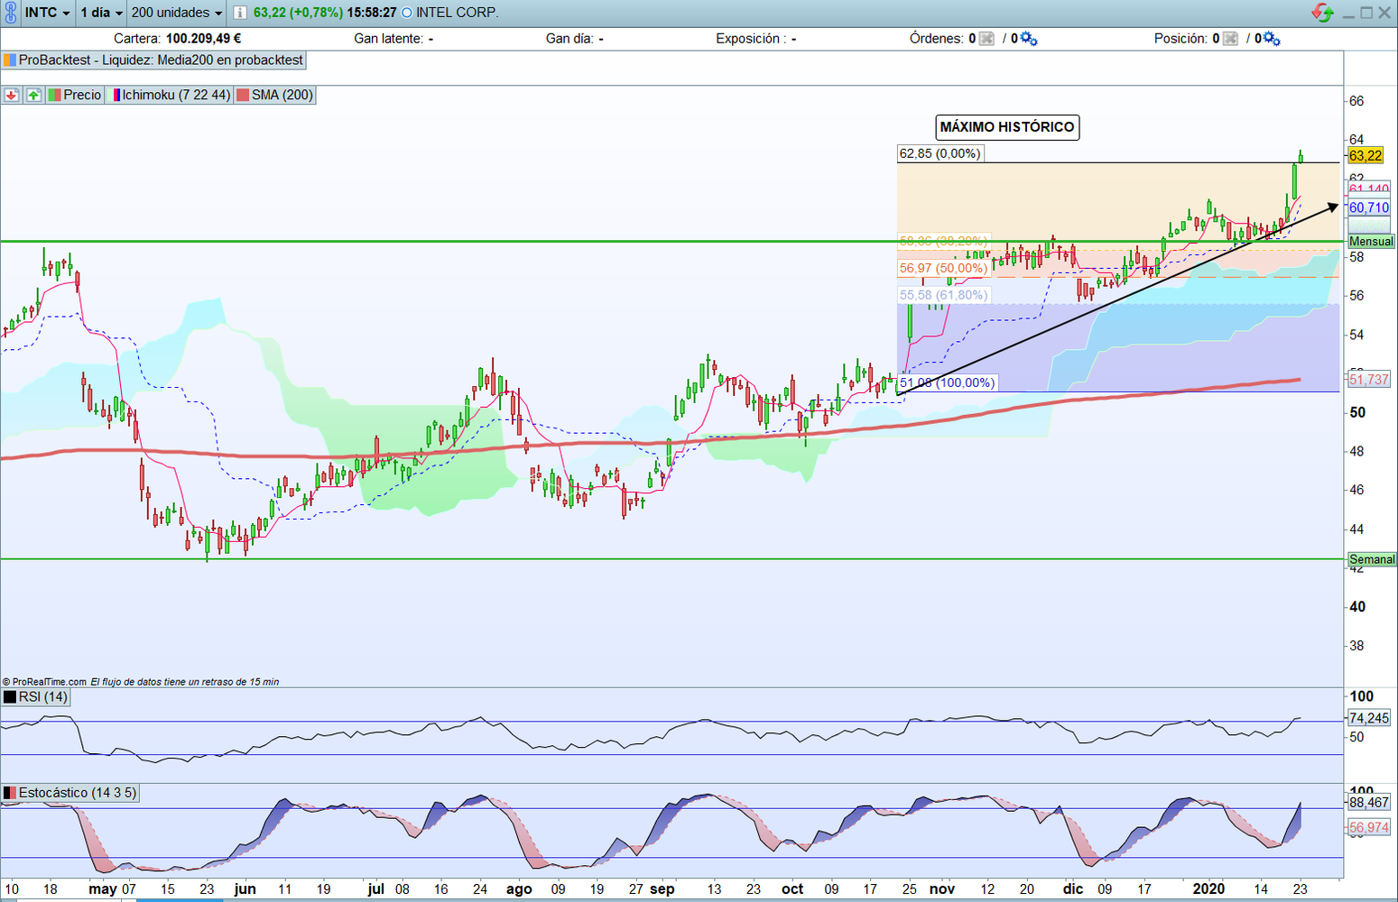Click the 'INTEL CORP.' company name
This screenshot has width=1398, height=902.
coord(457,13)
